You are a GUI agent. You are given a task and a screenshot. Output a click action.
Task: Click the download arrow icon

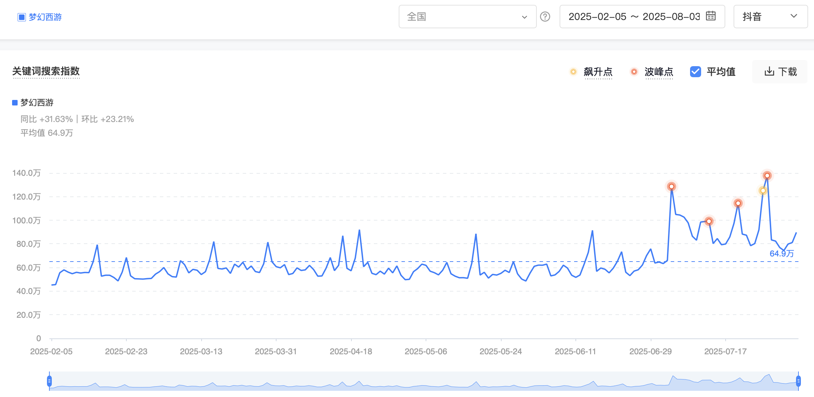(769, 71)
